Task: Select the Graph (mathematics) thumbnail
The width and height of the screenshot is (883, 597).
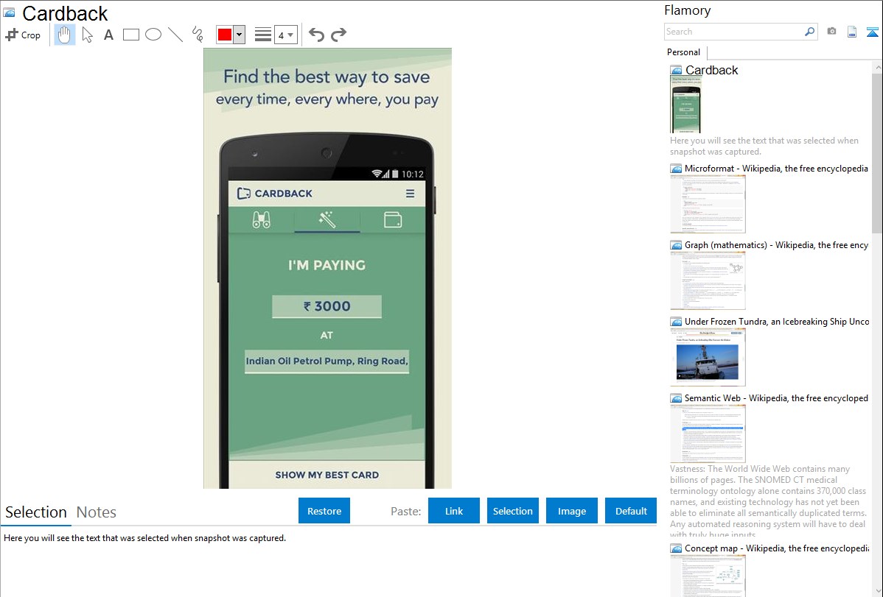Action: [708, 280]
